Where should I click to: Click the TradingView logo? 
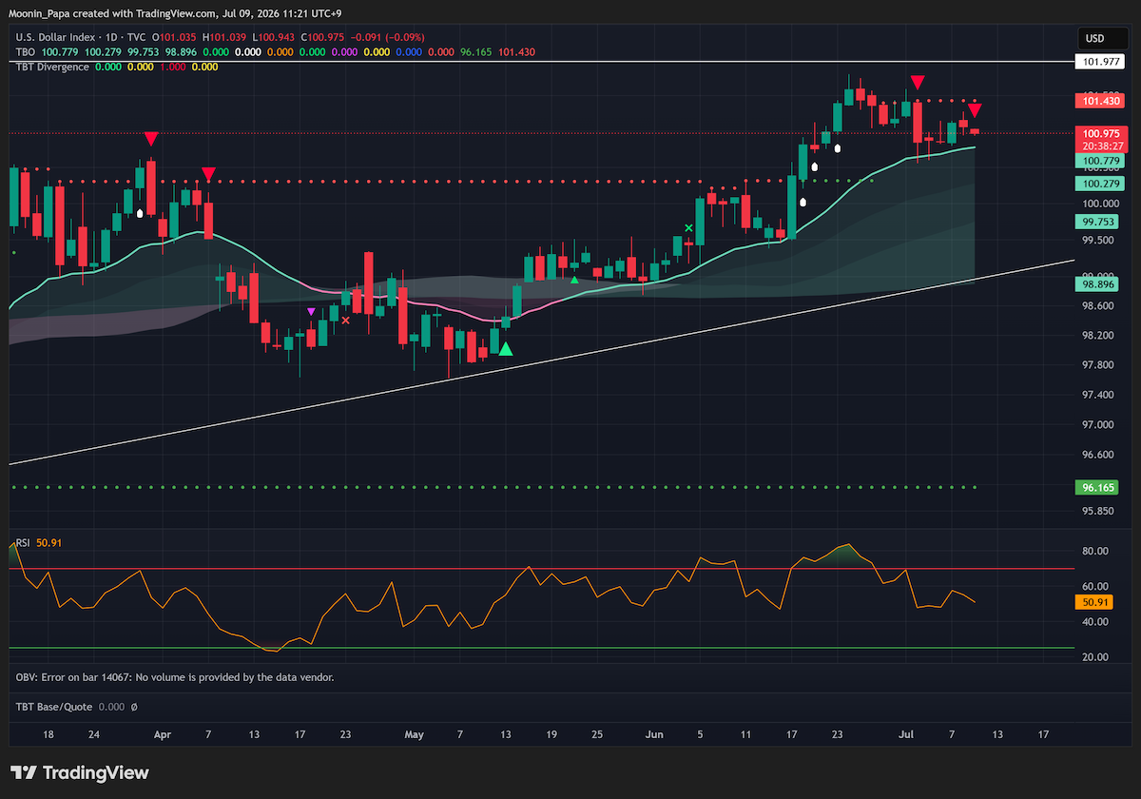point(80,772)
